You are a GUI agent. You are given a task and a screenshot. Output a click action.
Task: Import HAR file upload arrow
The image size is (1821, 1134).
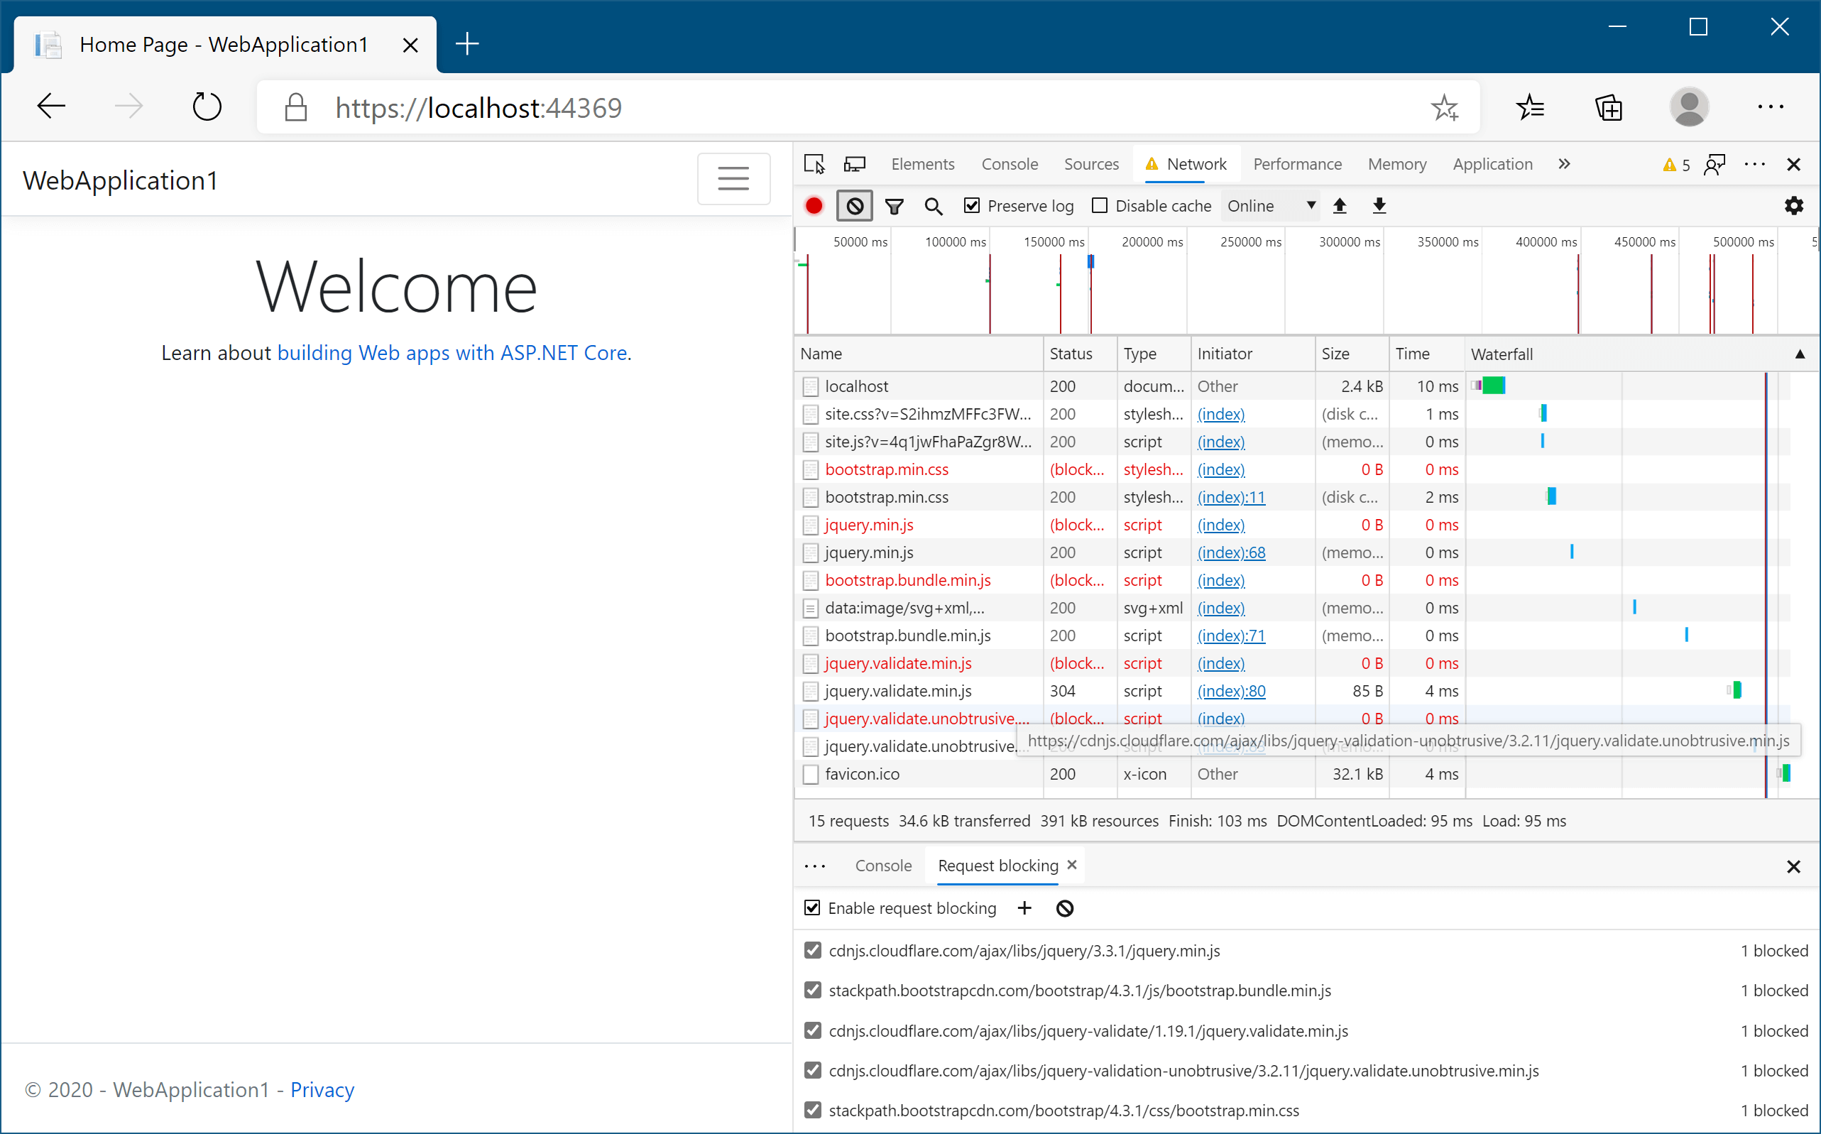(x=1340, y=205)
